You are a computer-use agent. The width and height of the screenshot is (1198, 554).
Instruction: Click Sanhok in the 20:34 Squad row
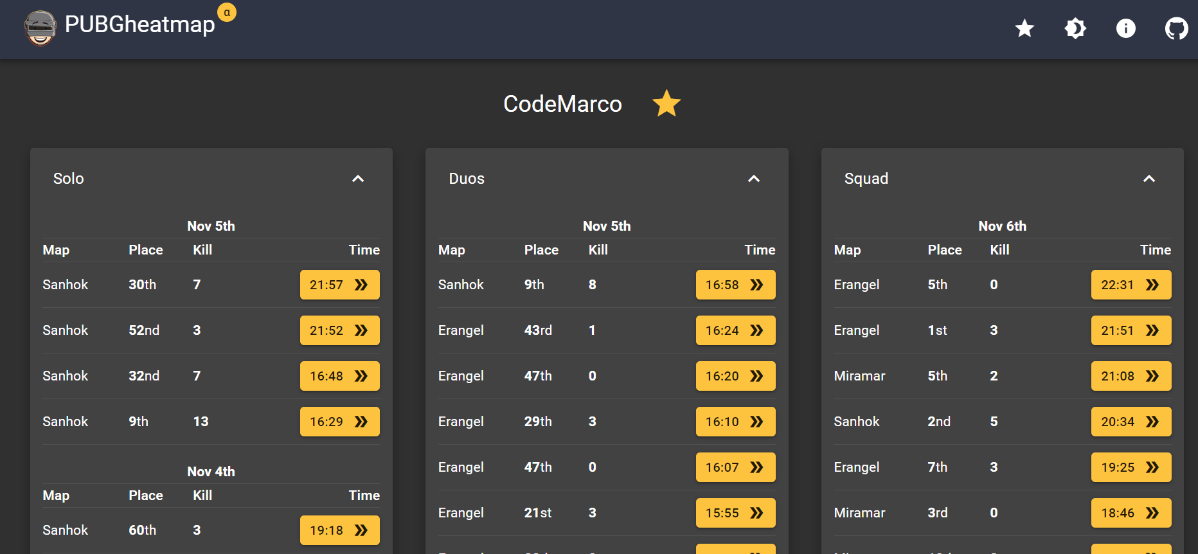857,422
